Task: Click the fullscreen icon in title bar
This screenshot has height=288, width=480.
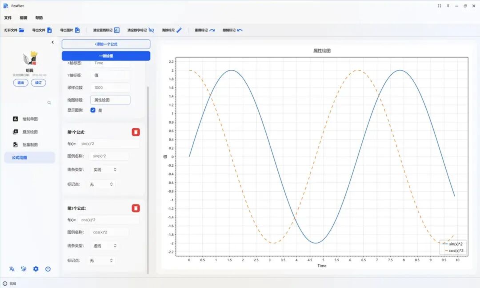Action: [440, 6]
